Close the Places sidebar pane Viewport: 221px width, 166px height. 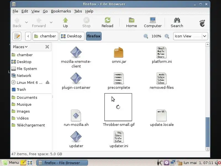coord(47,47)
